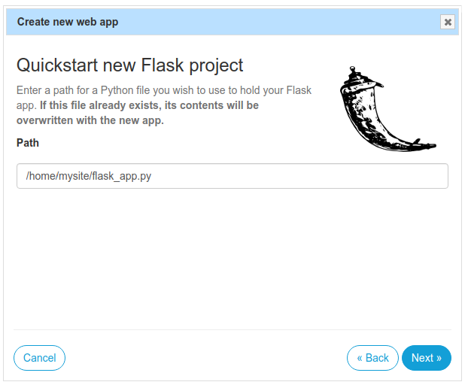Click the bold "Path" field label

pos(28,142)
